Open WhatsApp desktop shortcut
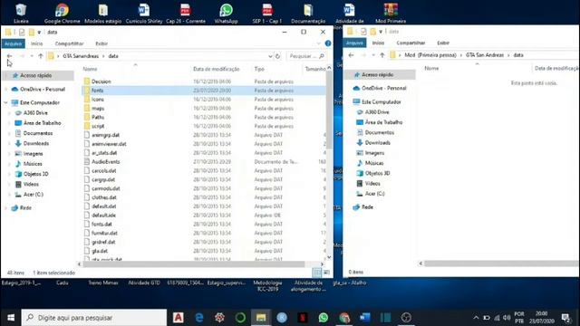 (226, 14)
